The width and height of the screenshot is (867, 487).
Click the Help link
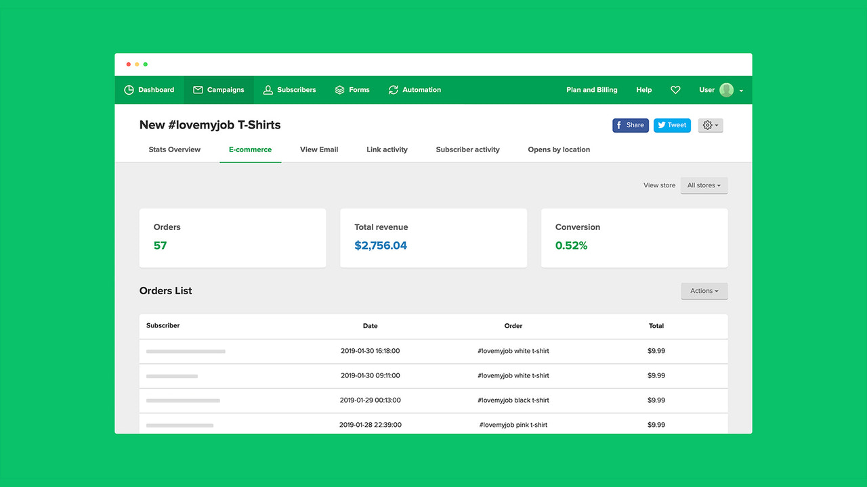pos(643,89)
